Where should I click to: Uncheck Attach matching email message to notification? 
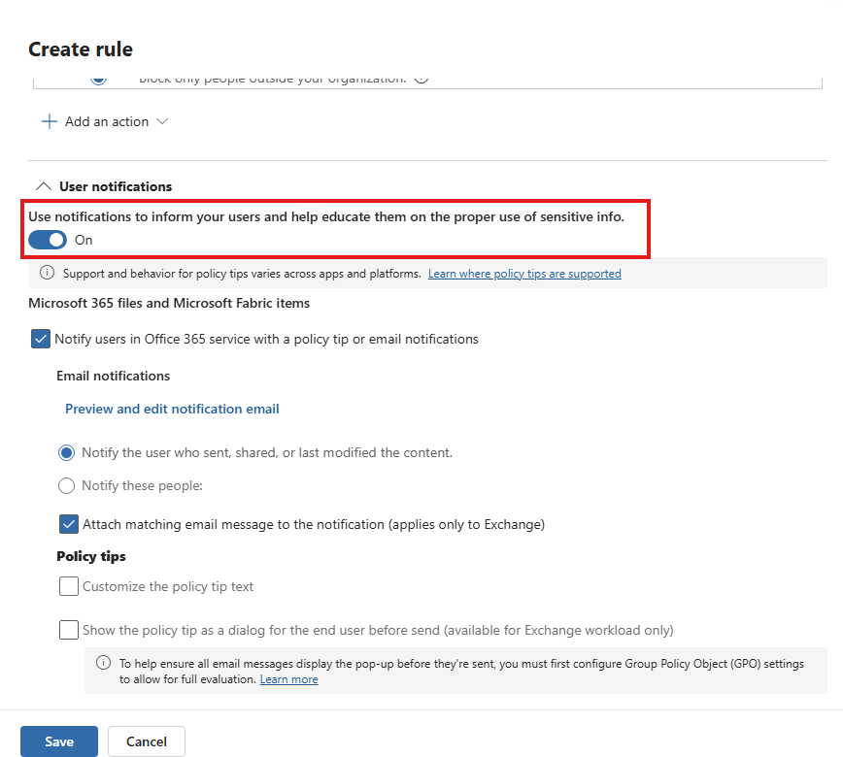(68, 524)
